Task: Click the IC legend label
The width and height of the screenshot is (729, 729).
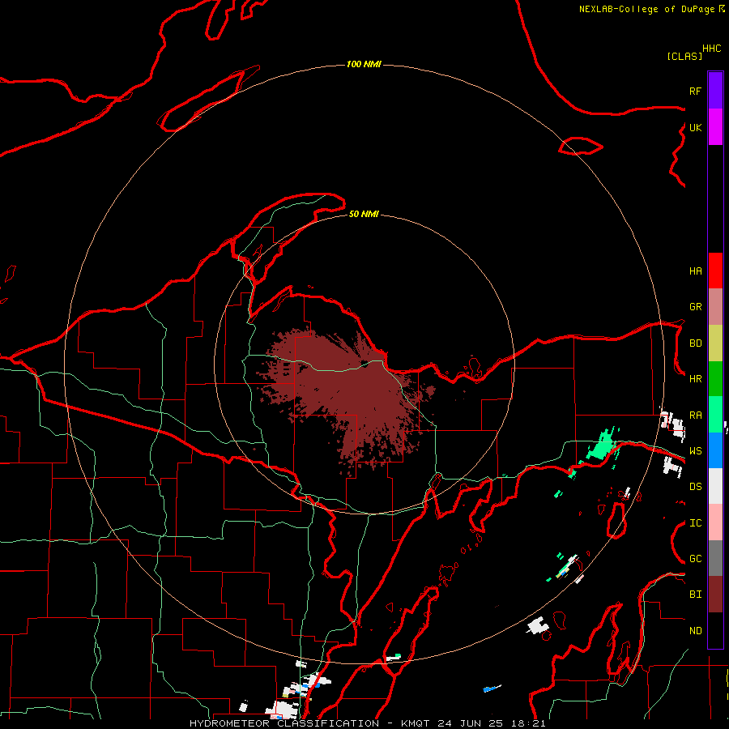Action: [695, 523]
